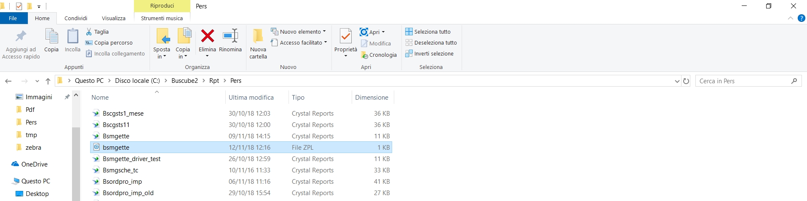
Task: Click the Copia icon in Appunti group
Action: (x=51, y=37)
